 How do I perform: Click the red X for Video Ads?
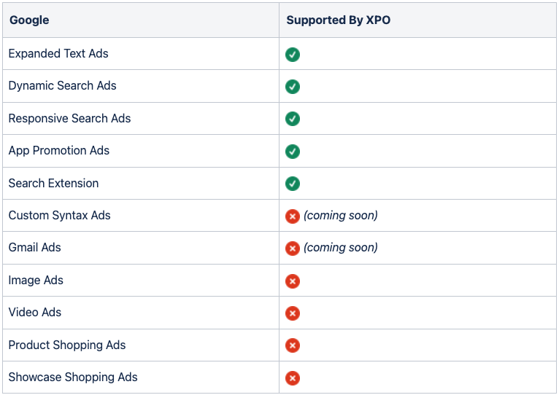(293, 313)
